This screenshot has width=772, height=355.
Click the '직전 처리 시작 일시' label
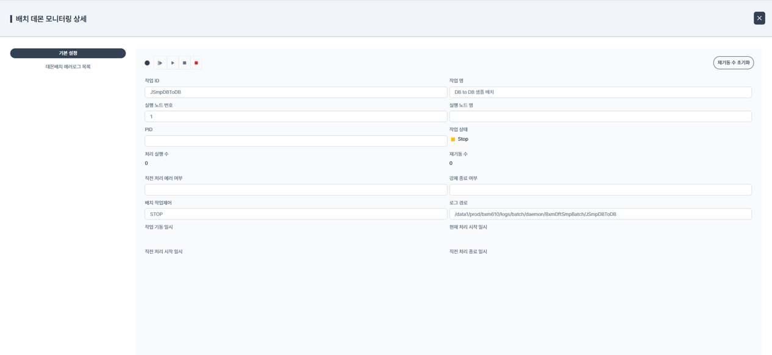(x=163, y=251)
